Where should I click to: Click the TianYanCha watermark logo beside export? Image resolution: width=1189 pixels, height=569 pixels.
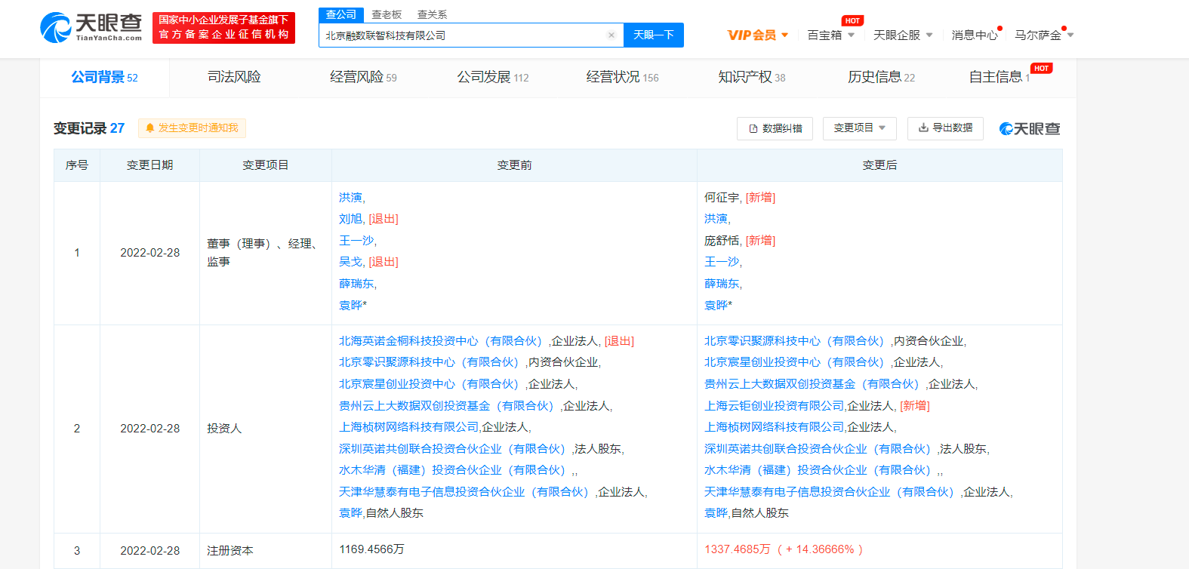click(x=1030, y=129)
